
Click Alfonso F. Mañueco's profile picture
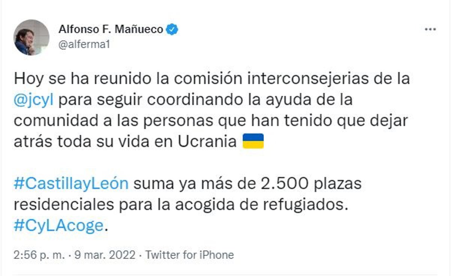(31, 37)
